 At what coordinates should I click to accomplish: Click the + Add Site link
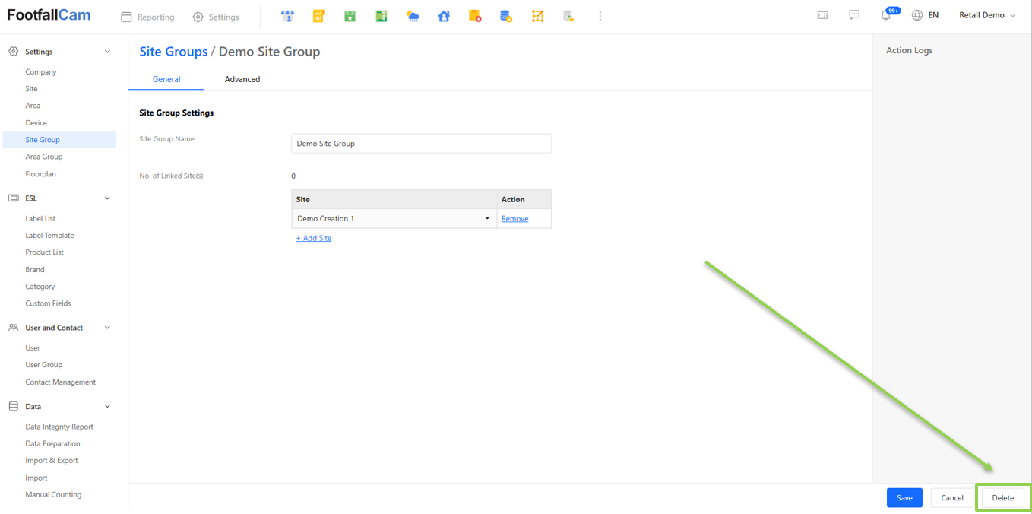[x=314, y=238]
